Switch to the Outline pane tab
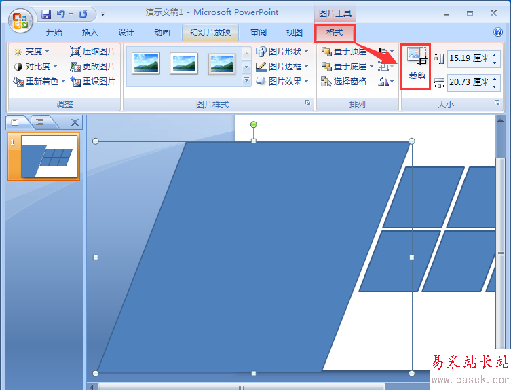511x390 pixels. coord(40,122)
